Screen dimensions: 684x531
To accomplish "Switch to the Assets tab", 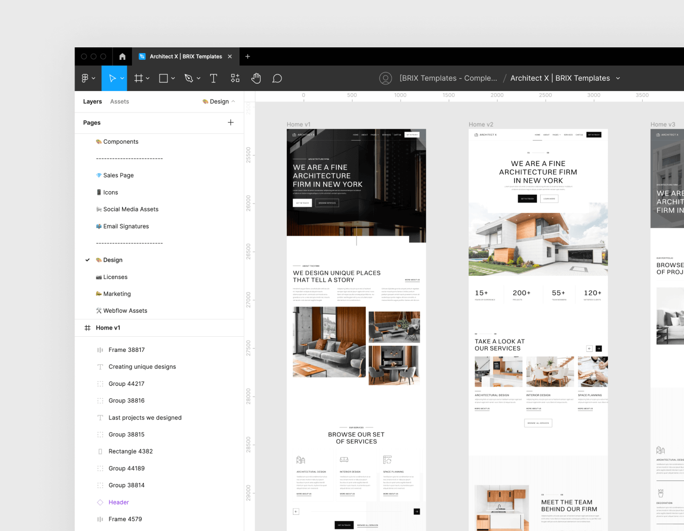I will pyautogui.click(x=119, y=102).
